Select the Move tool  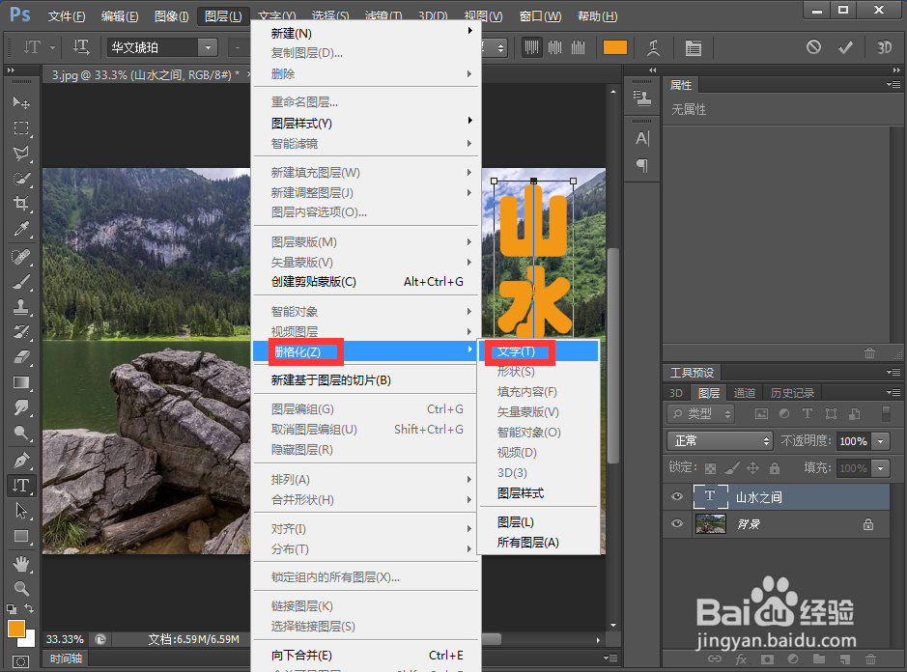click(21, 103)
